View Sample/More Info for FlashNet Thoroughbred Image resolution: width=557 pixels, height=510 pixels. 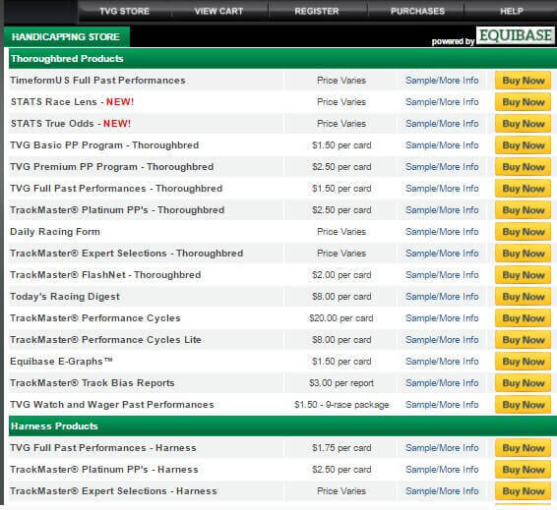point(442,275)
